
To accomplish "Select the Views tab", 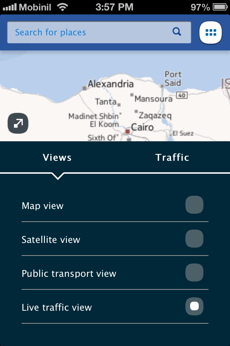I will pyautogui.click(x=57, y=158).
